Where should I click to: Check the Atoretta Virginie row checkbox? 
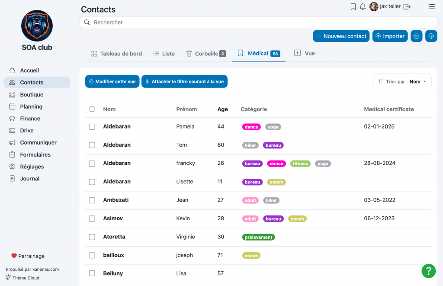pyautogui.click(x=92, y=237)
